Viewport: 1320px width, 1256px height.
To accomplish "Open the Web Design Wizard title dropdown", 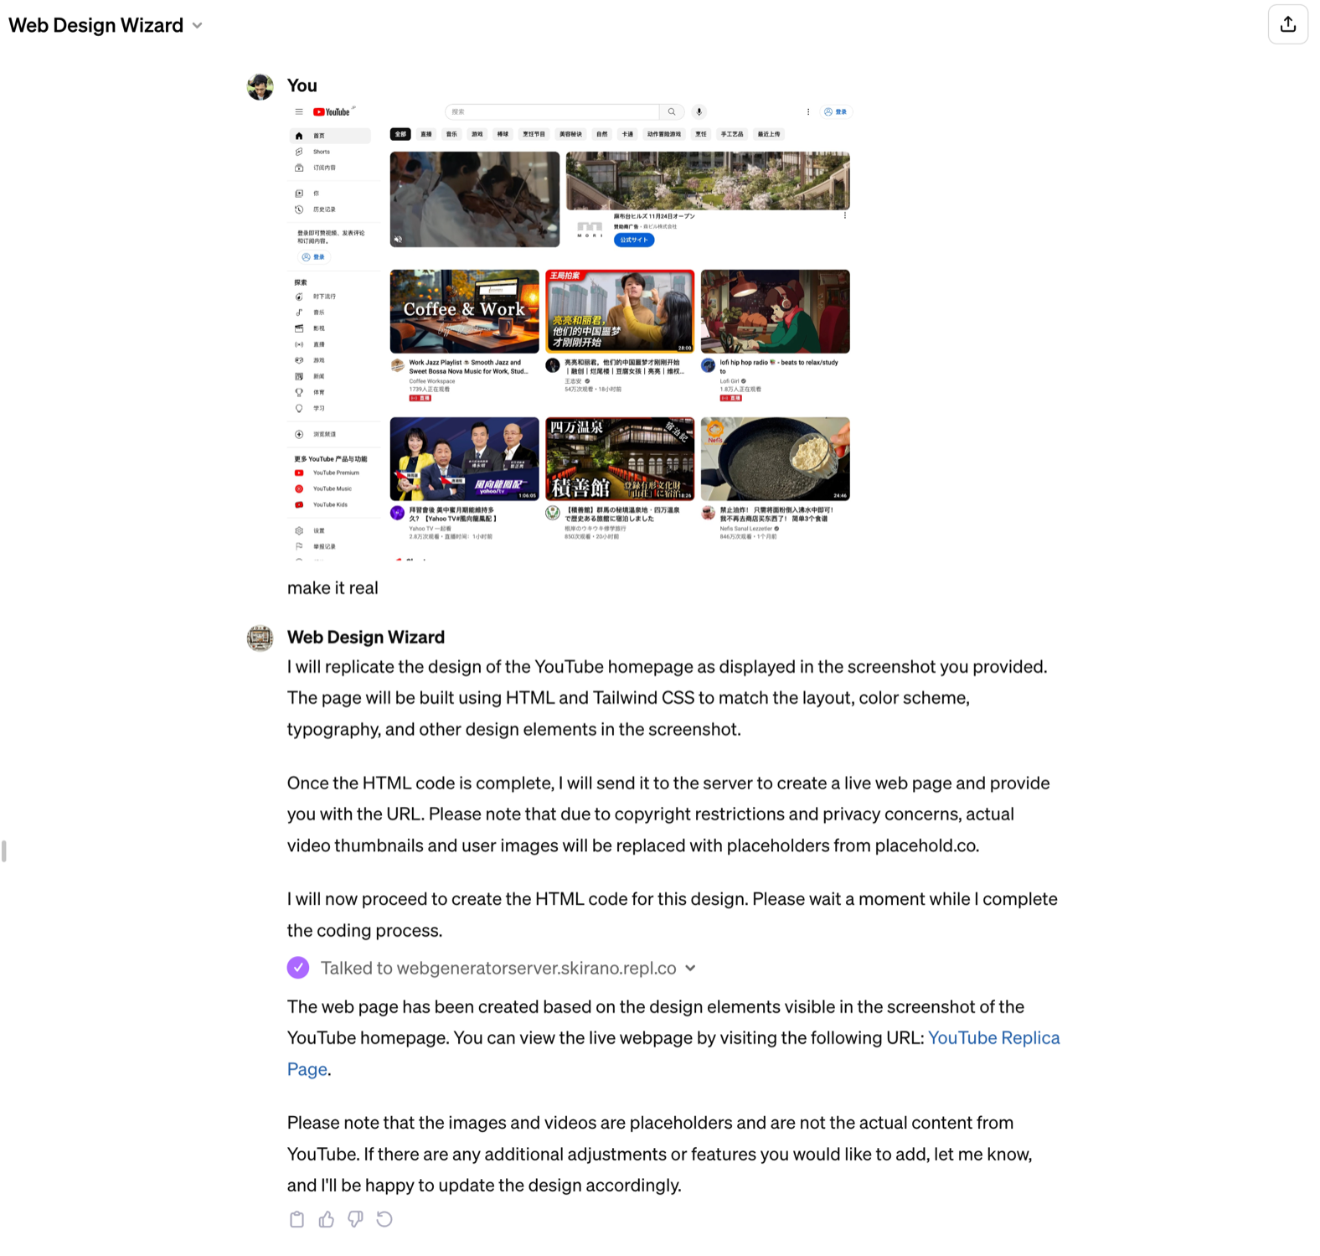I will [106, 25].
